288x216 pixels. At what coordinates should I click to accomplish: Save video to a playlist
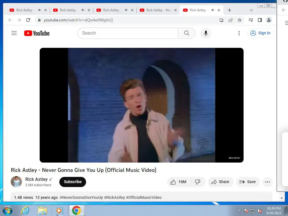point(247,182)
